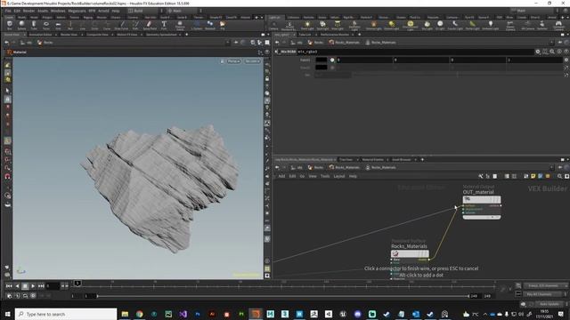570x320 pixels.
Task: Select the Tube shelf tool
Action: (34, 25)
